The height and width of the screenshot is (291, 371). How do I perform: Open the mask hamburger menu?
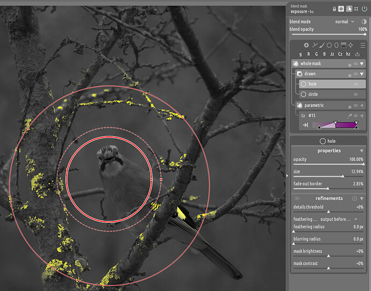362,45
